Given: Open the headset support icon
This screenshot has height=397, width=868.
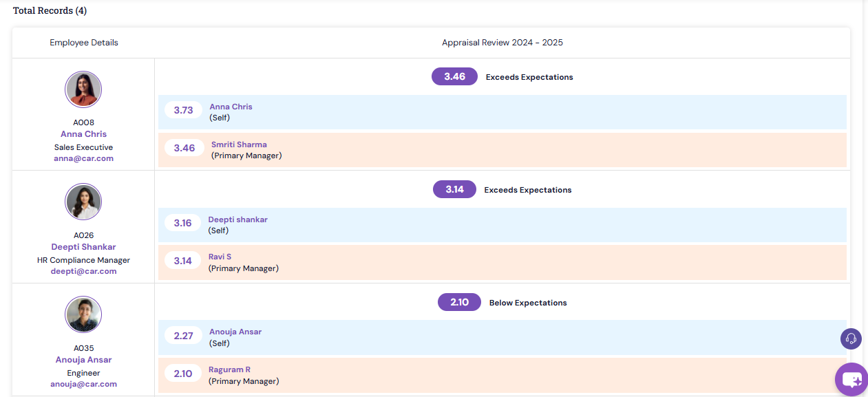Looking at the screenshot, I should coord(851,339).
